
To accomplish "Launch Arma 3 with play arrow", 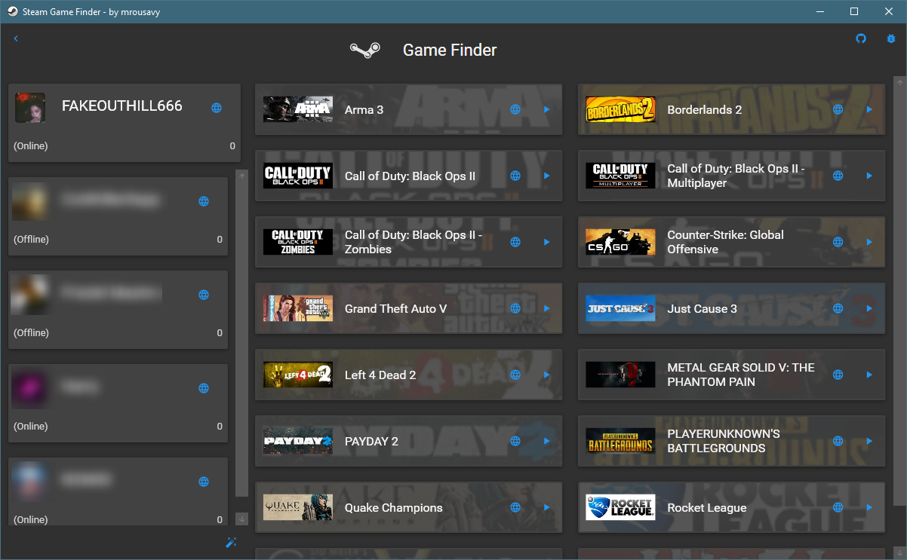I will coord(547,109).
